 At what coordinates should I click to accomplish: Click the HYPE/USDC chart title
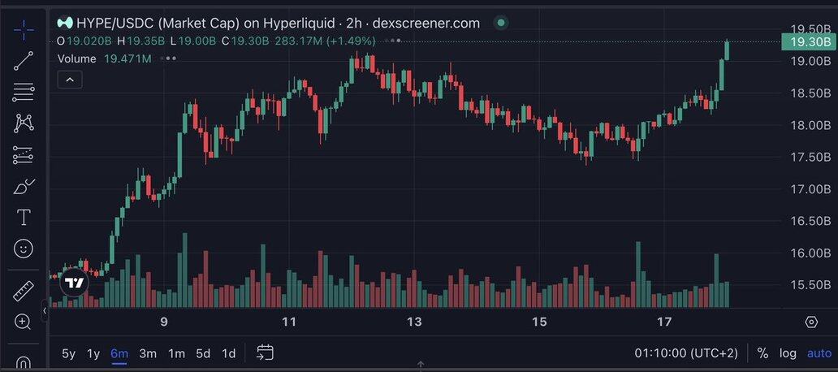coord(278,23)
